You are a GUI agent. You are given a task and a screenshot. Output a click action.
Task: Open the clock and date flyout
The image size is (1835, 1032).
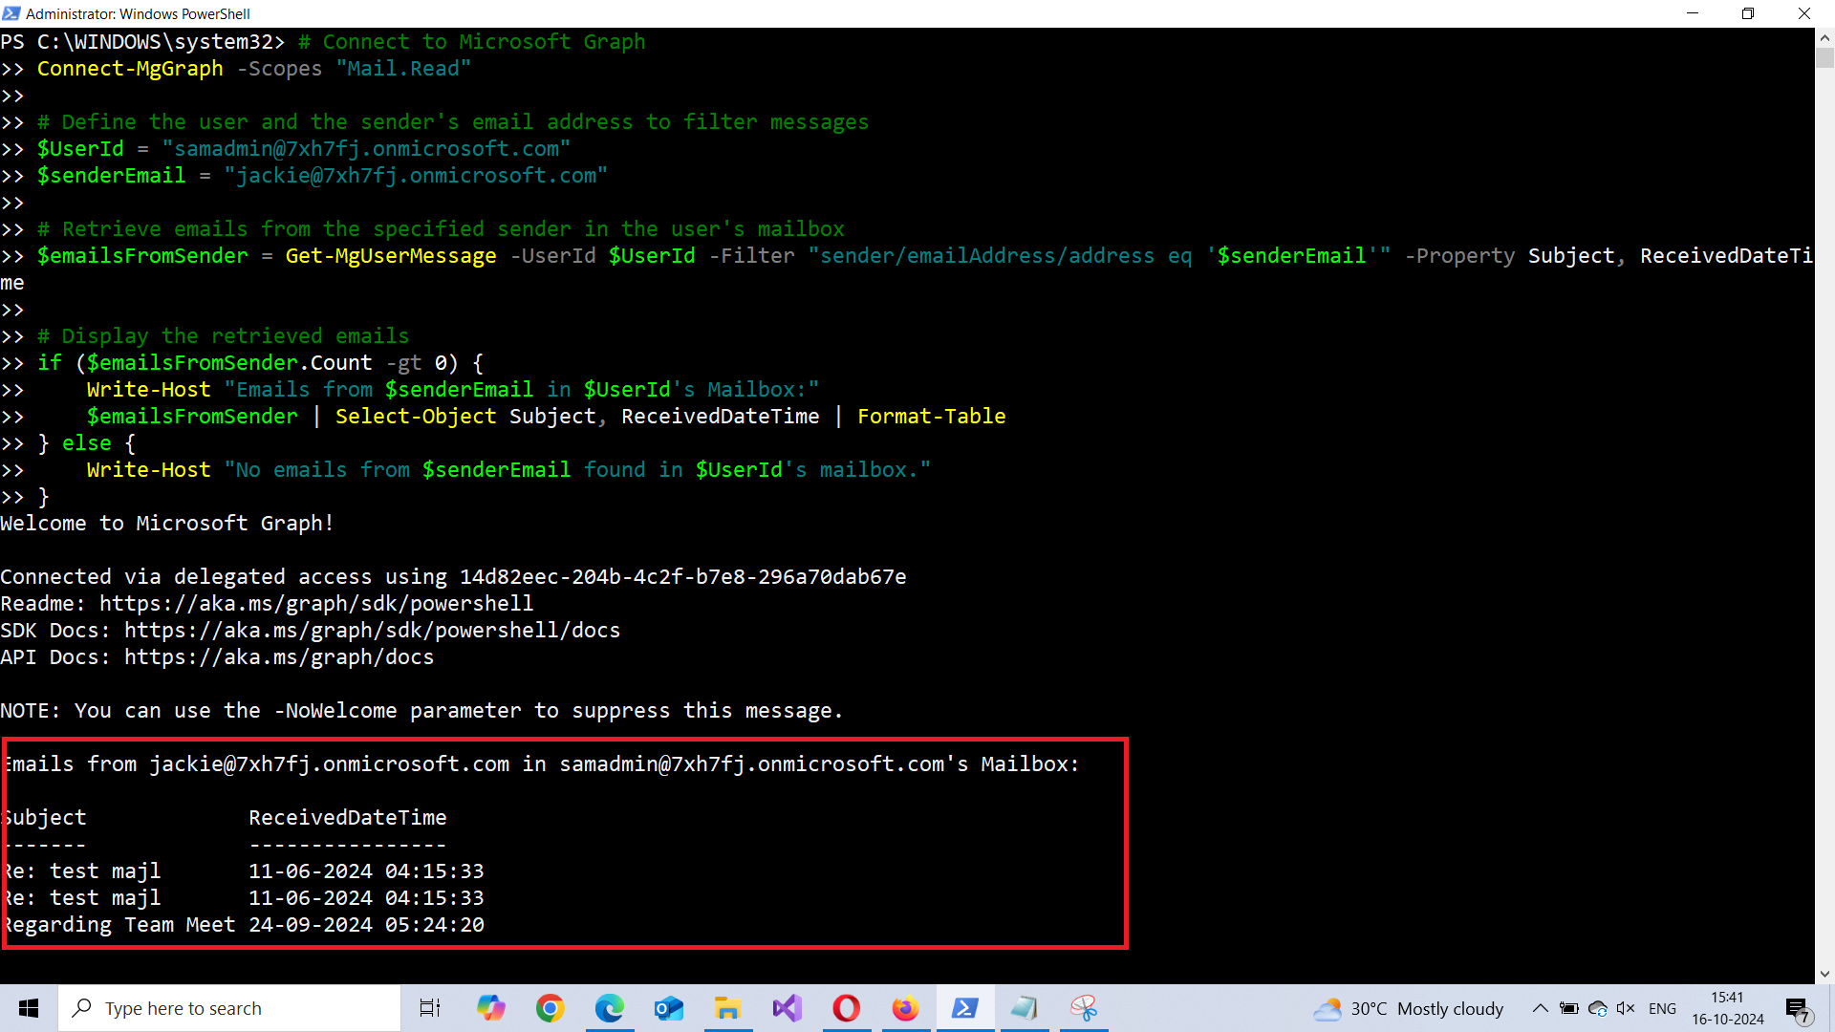[1727, 1008]
